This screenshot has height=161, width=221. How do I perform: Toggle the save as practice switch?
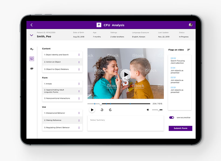click(x=171, y=117)
